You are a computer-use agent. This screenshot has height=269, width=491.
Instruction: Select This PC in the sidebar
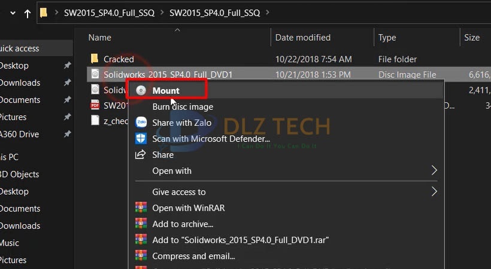point(9,157)
